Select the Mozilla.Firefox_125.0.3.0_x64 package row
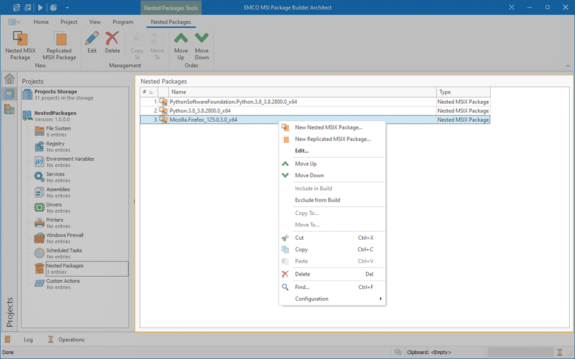The width and height of the screenshot is (575, 359). click(315, 120)
